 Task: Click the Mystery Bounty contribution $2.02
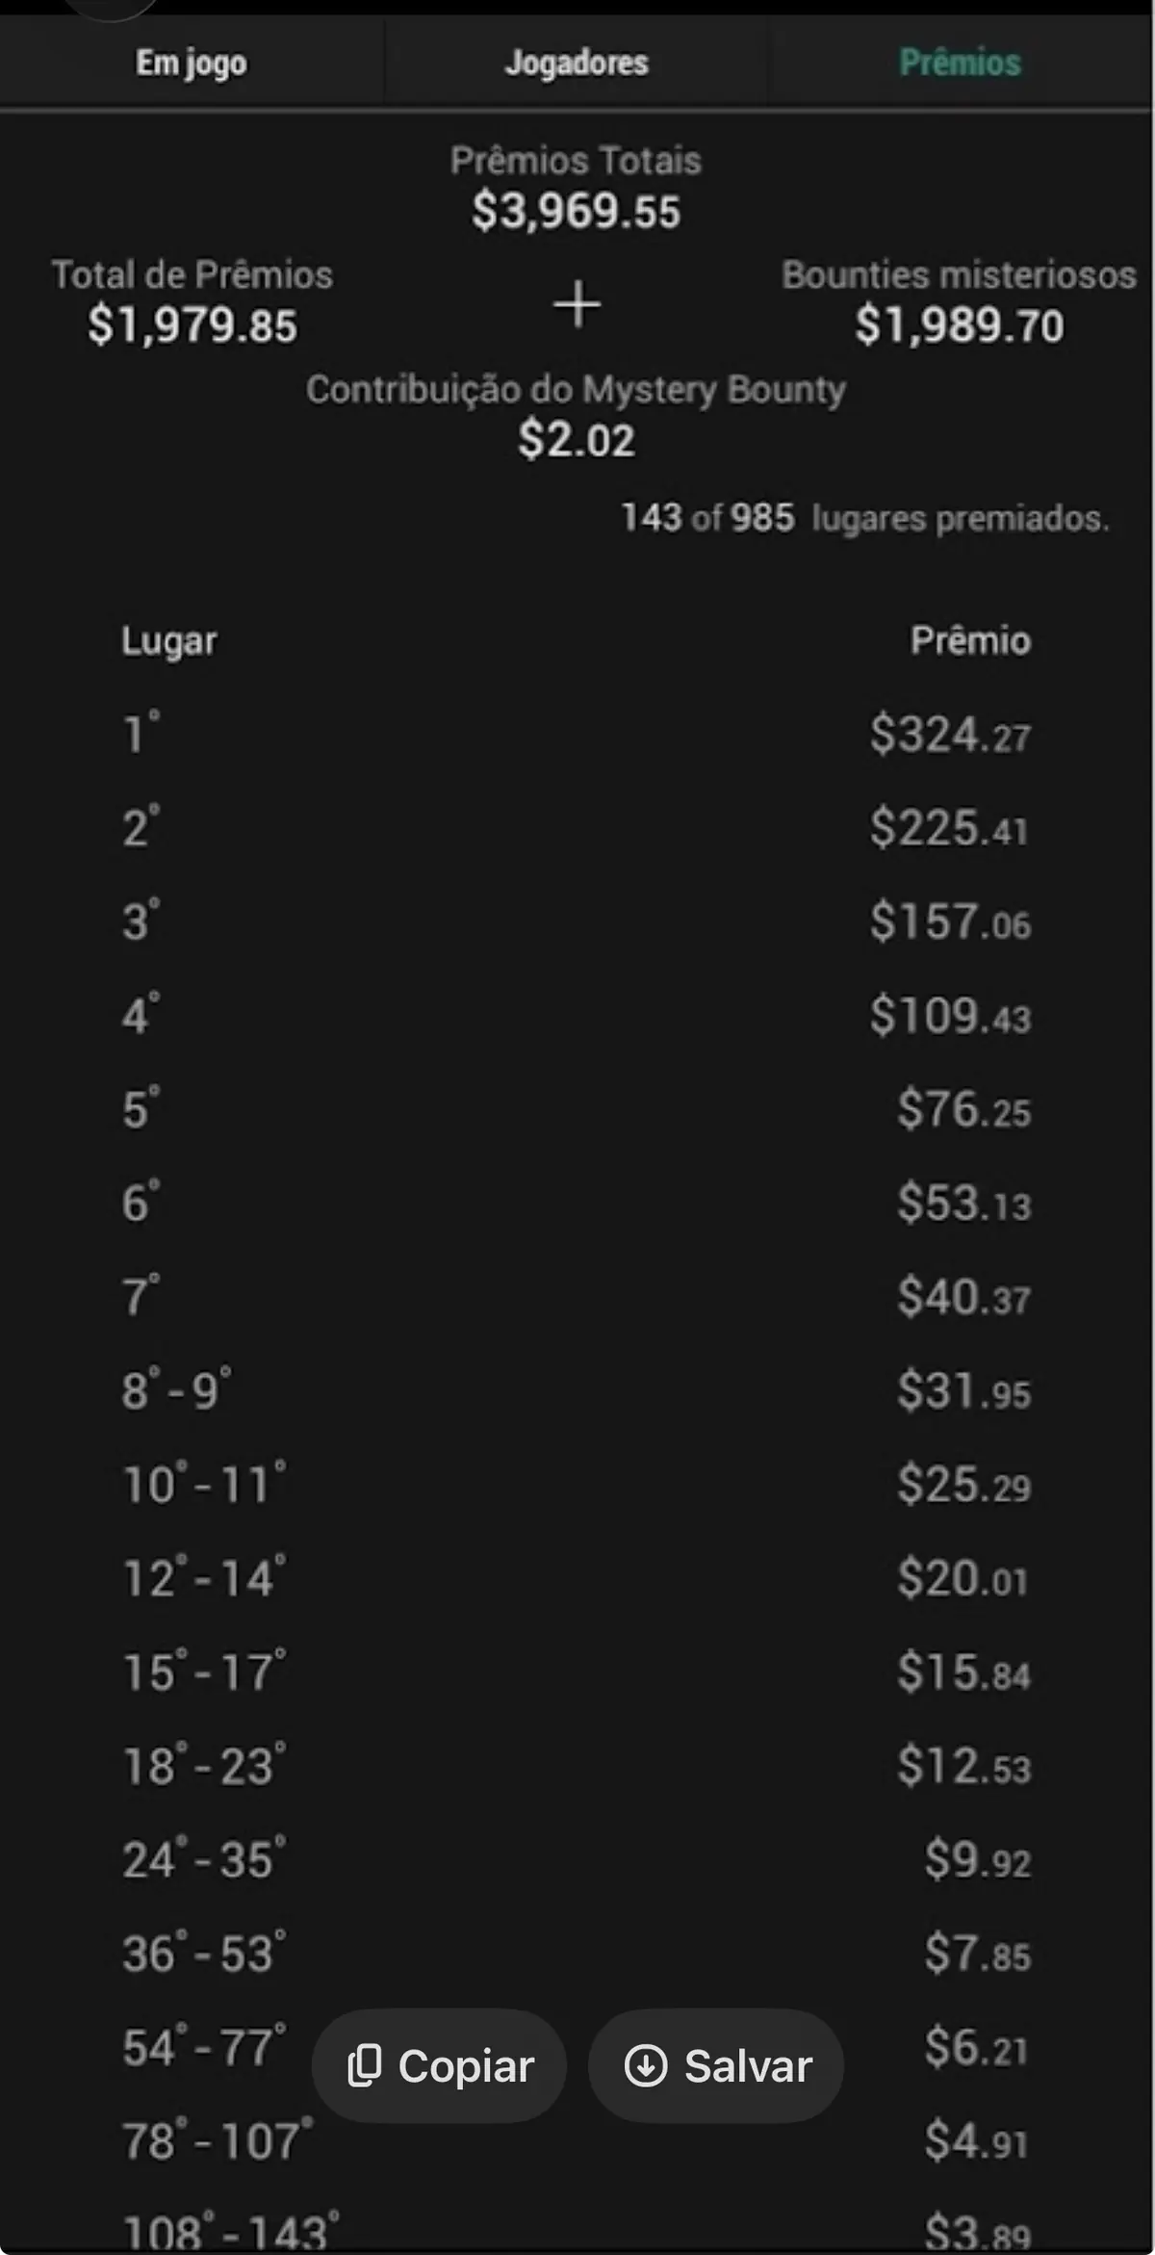coord(576,440)
